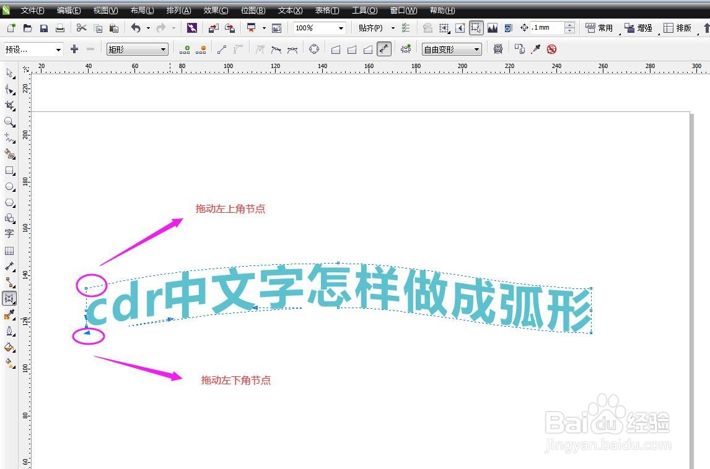710x469 pixels.
Task: Open the 自由变形 mode dropdown
Action: pyautogui.click(x=476, y=49)
